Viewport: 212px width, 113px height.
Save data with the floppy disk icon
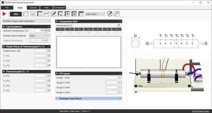(33, 14)
